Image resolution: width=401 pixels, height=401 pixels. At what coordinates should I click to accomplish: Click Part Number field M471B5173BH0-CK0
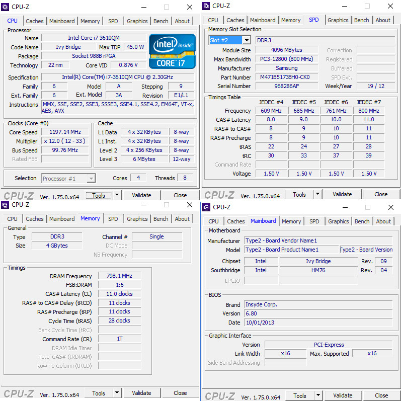click(x=287, y=77)
